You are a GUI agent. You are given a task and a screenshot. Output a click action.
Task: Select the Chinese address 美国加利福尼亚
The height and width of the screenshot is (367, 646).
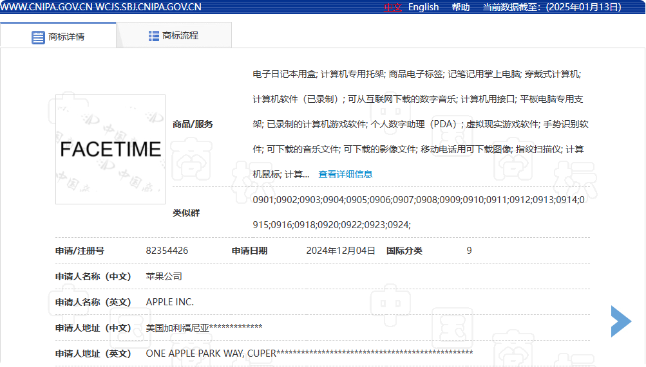click(x=178, y=328)
